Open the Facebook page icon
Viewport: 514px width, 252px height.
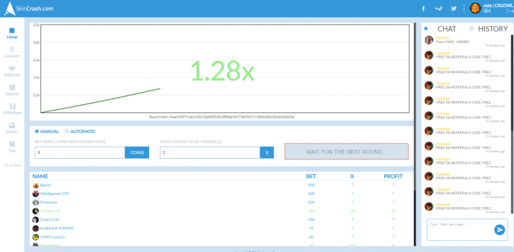click(x=423, y=8)
